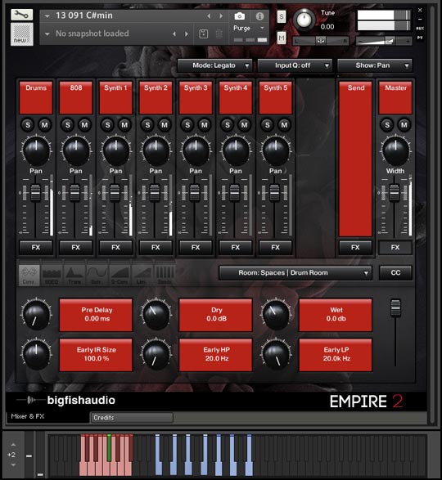442x480 pixels.
Task: Click the Tune knob
Action: point(304,20)
